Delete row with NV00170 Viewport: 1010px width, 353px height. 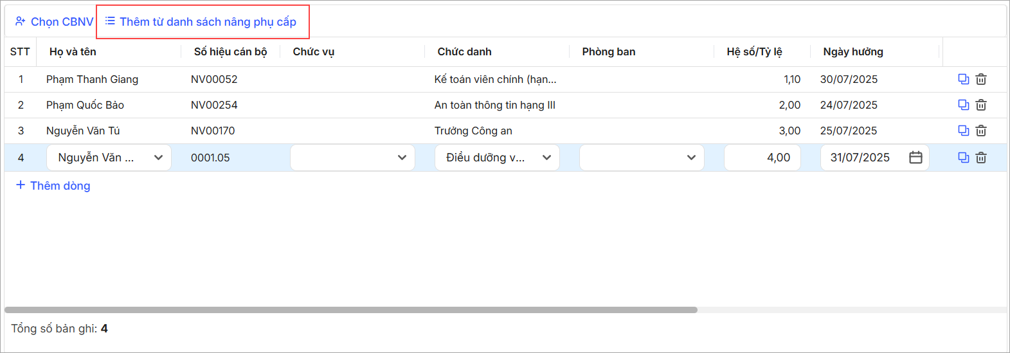[x=981, y=131]
